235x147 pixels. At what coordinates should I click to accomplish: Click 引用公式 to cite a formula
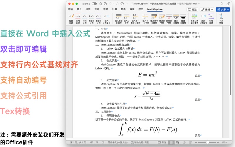pyautogui.click(x=211, y=19)
